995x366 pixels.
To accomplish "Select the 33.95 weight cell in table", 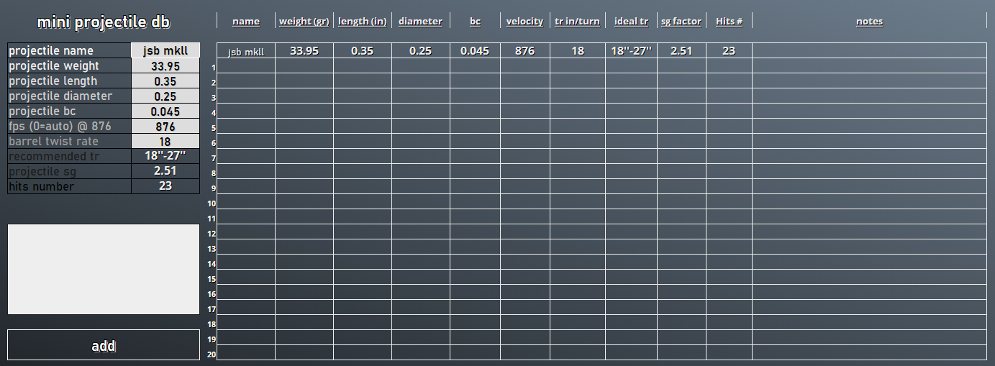I will point(304,51).
